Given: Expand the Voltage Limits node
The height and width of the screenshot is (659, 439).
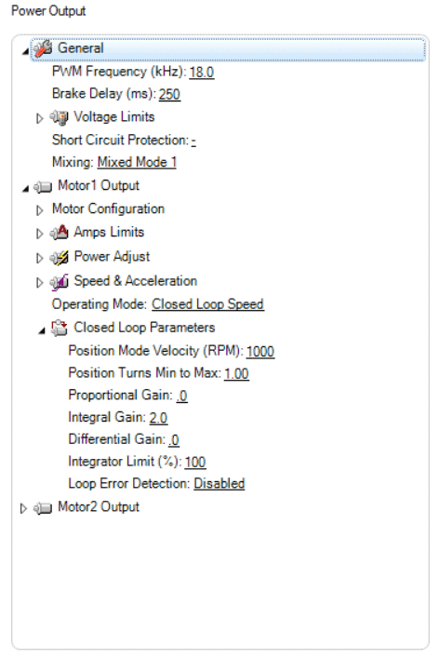Looking at the screenshot, I should point(39,118).
